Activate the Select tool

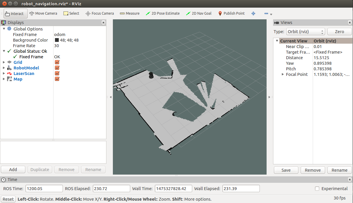pos(71,13)
